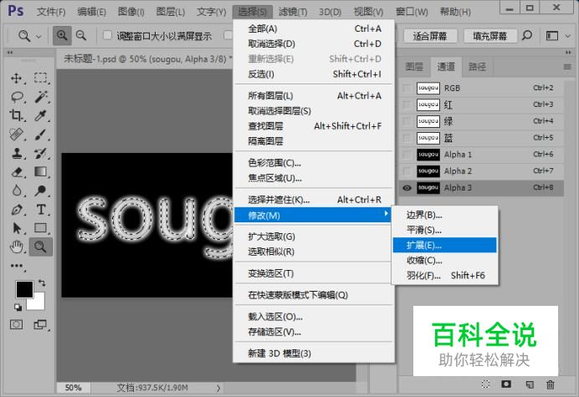This screenshot has width=579, height=397.
Task: Open the Filter (滤镜) menu
Action: tap(293, 12)
